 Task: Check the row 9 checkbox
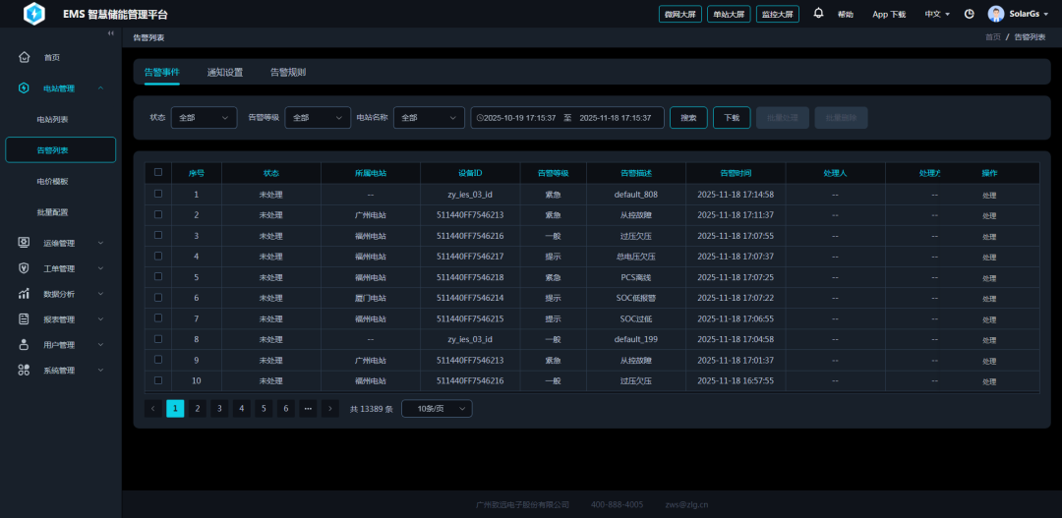(158, 360)
